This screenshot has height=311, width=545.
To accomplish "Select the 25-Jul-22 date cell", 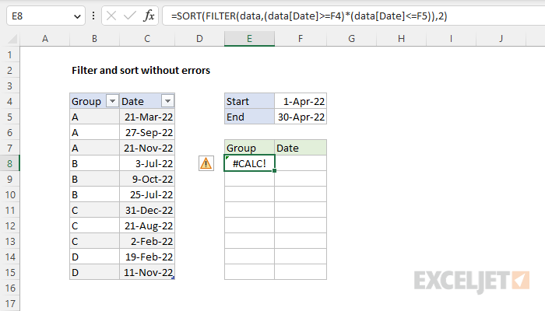I will (147, 194).
